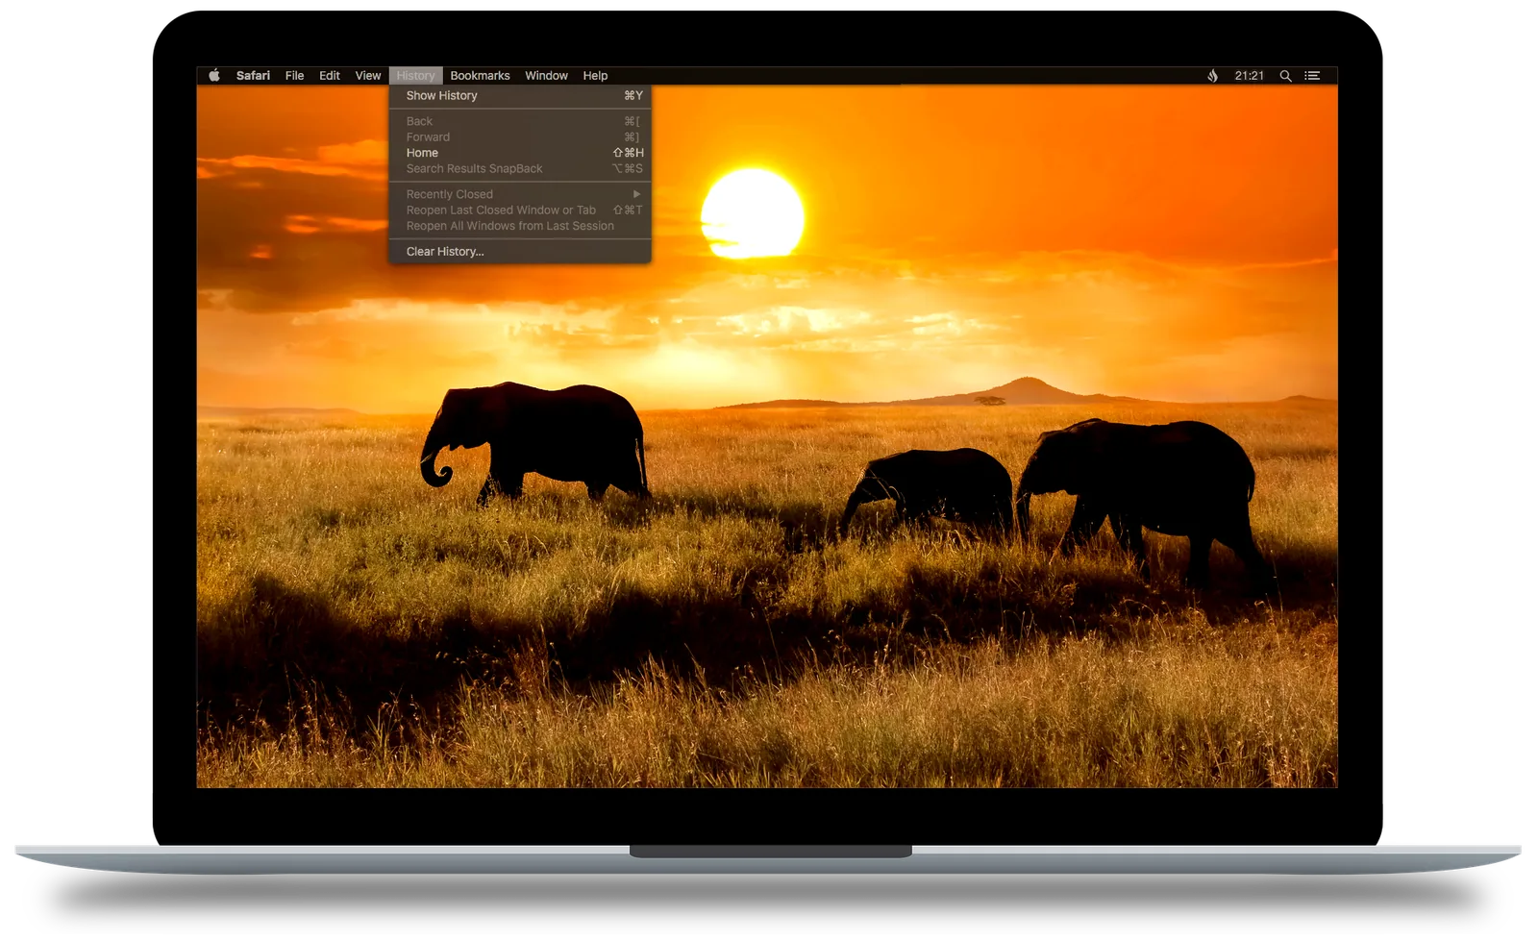Select Back in History menu
This screenshot has height=940, width=1538.
[520, 121]
